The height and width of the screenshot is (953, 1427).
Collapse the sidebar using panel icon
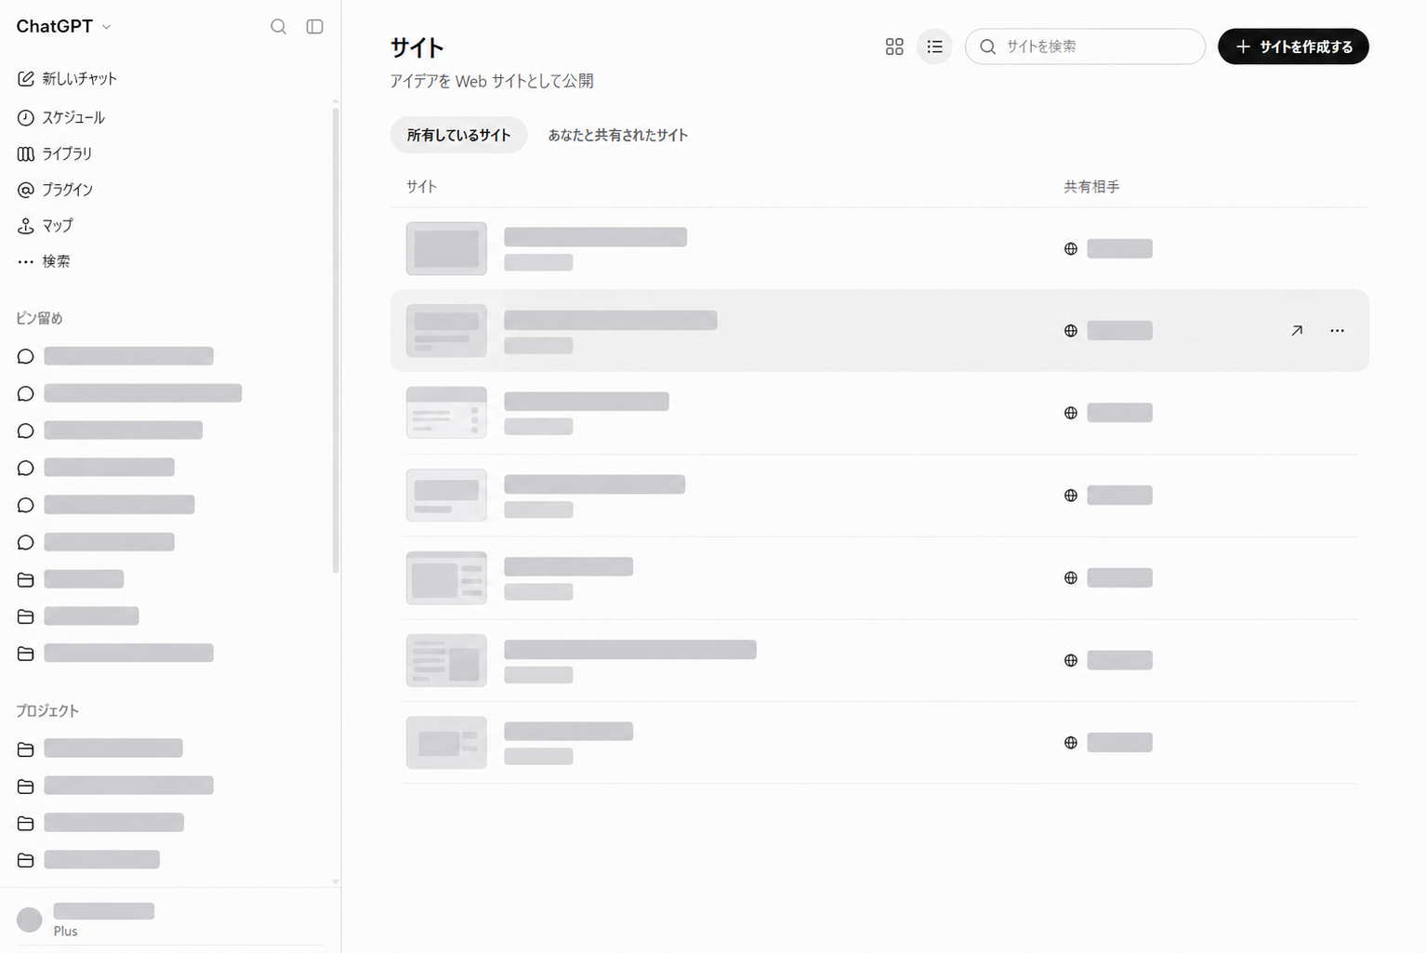tap(315, 27)
